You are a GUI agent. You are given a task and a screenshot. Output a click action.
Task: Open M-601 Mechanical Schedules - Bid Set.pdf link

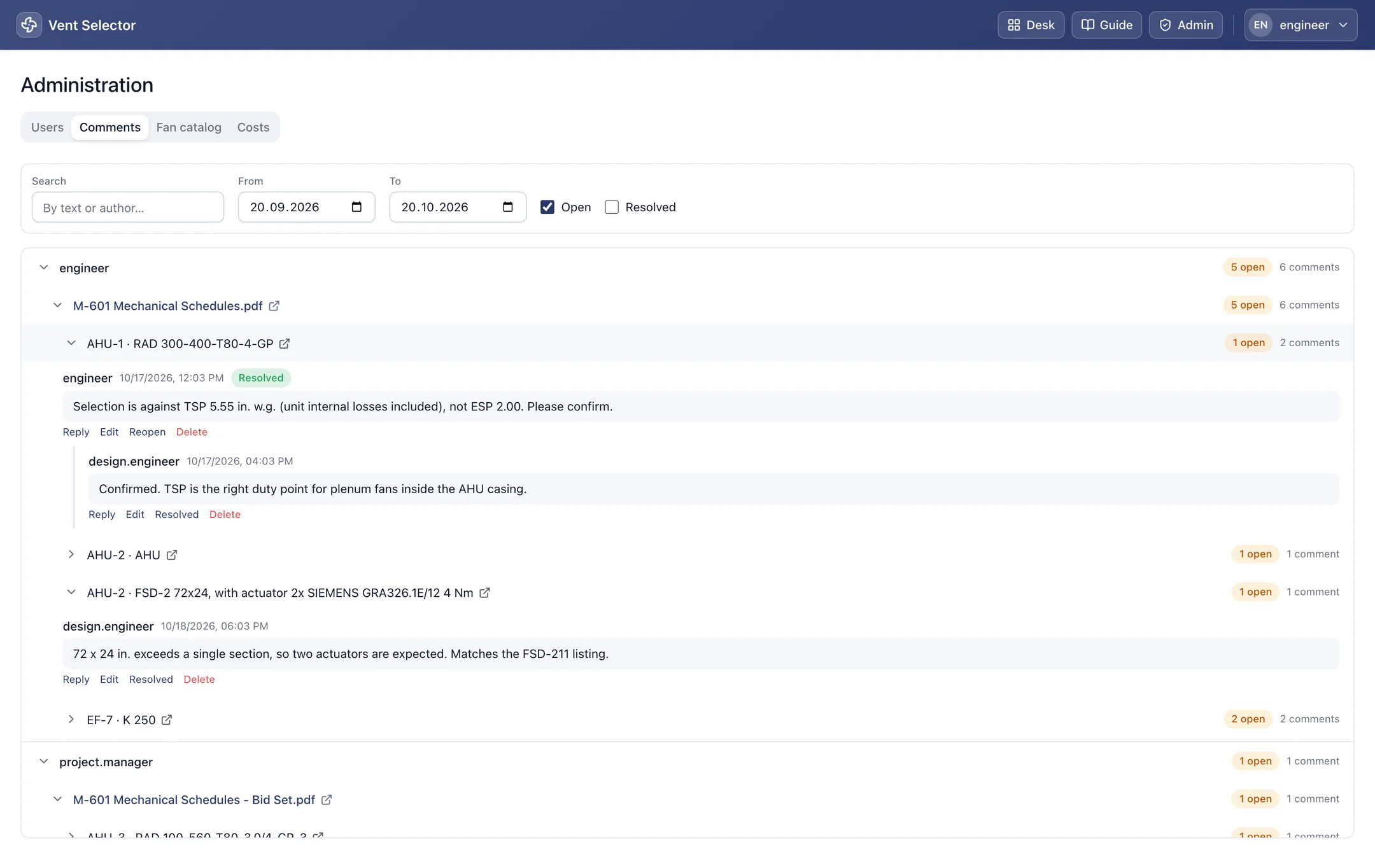click(194, 800)
